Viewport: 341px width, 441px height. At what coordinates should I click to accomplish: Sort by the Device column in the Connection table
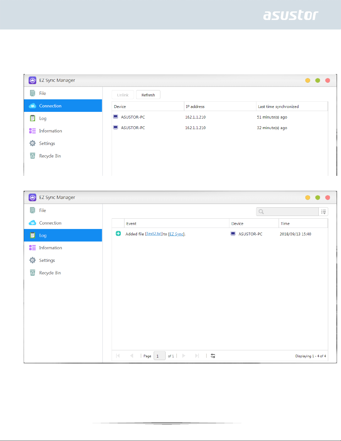(148, 107)
